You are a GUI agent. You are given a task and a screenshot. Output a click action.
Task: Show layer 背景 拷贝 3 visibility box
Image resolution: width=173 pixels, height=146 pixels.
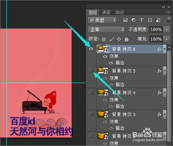click(x=91, y=114)
